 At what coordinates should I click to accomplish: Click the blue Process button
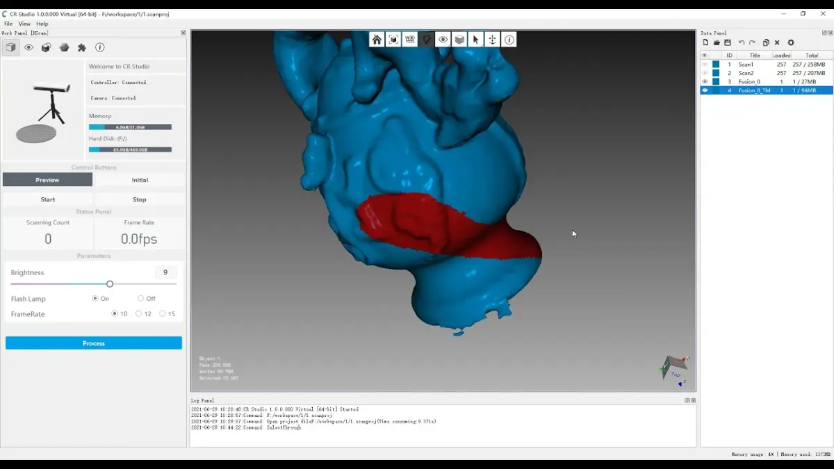pos(94,343)
